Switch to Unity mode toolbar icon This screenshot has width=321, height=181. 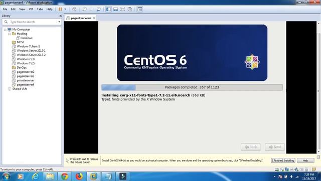click(130, 9)
